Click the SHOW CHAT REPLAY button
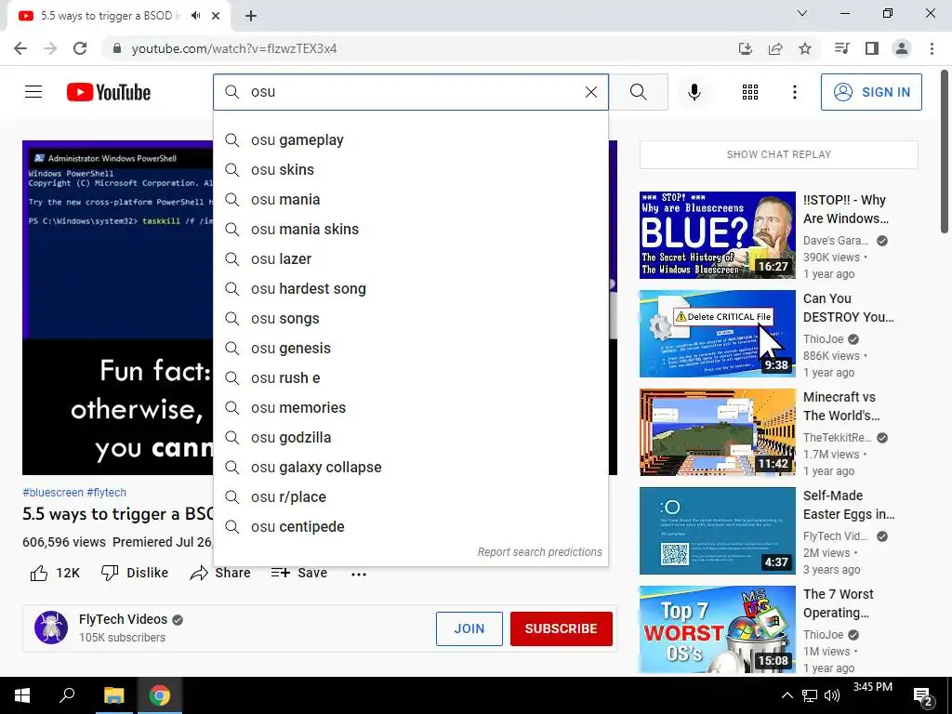This screenshot has height=714, width=952. coord(779,155)
